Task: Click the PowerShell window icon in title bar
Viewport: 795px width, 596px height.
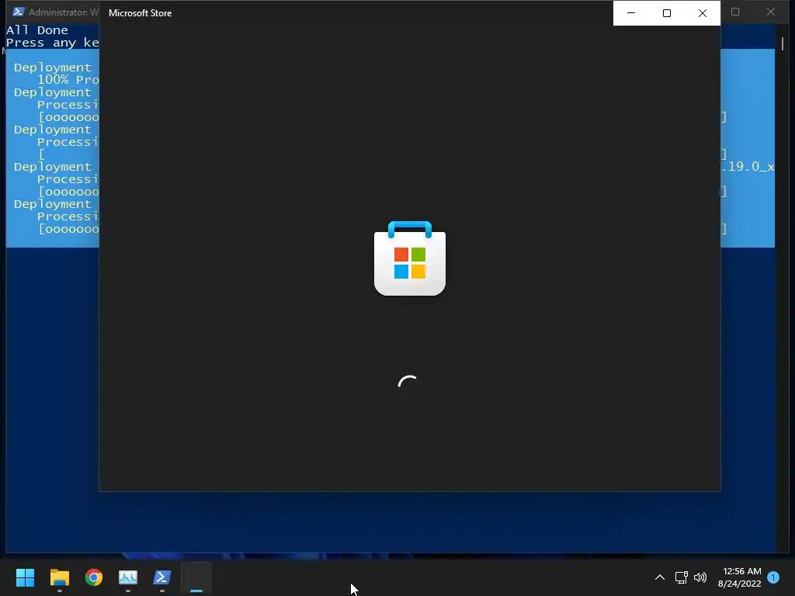Action: click(x=19, y=12)
